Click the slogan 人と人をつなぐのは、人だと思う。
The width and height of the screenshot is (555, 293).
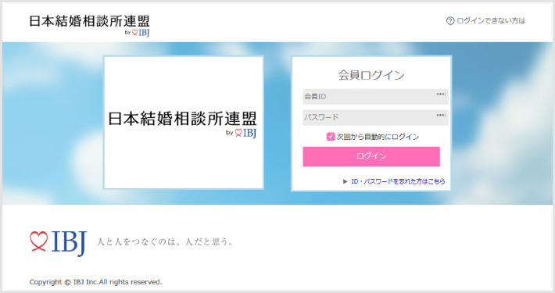[165, 241]
